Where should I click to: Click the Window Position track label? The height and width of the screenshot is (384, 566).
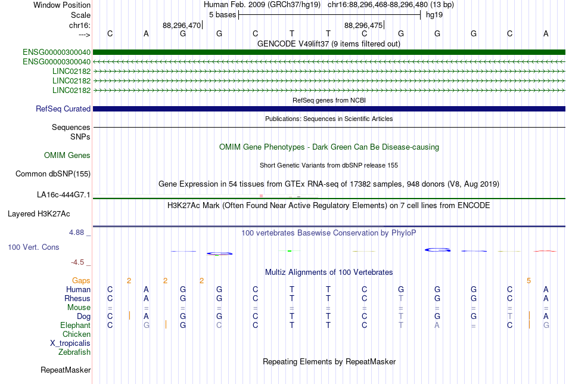point(62,5)
